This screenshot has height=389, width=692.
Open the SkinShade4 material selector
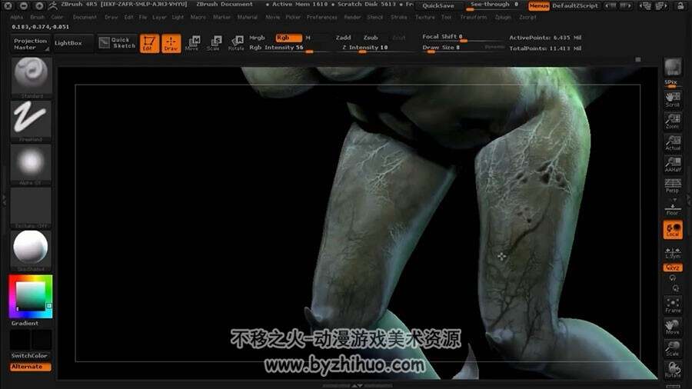point(31,250)
